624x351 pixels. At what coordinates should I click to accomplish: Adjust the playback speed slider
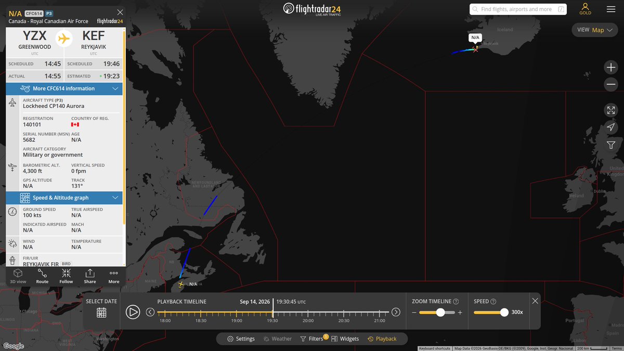pyautogui.click(x=504, y=313)
